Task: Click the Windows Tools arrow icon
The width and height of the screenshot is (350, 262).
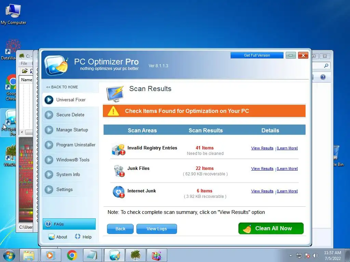Action: (49, 160)
